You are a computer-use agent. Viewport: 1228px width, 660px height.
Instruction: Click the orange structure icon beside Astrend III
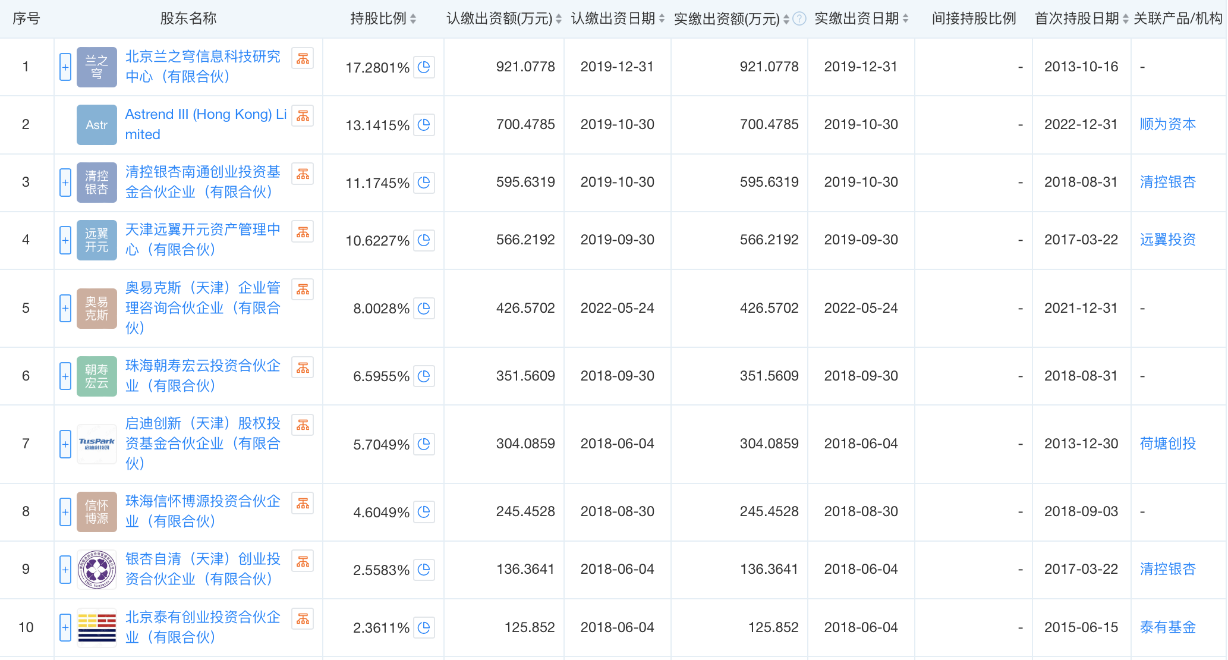pyautogui.click(x=303, y=116)
